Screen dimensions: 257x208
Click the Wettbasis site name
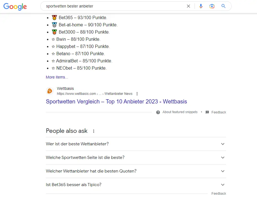(x=65, y=88)
